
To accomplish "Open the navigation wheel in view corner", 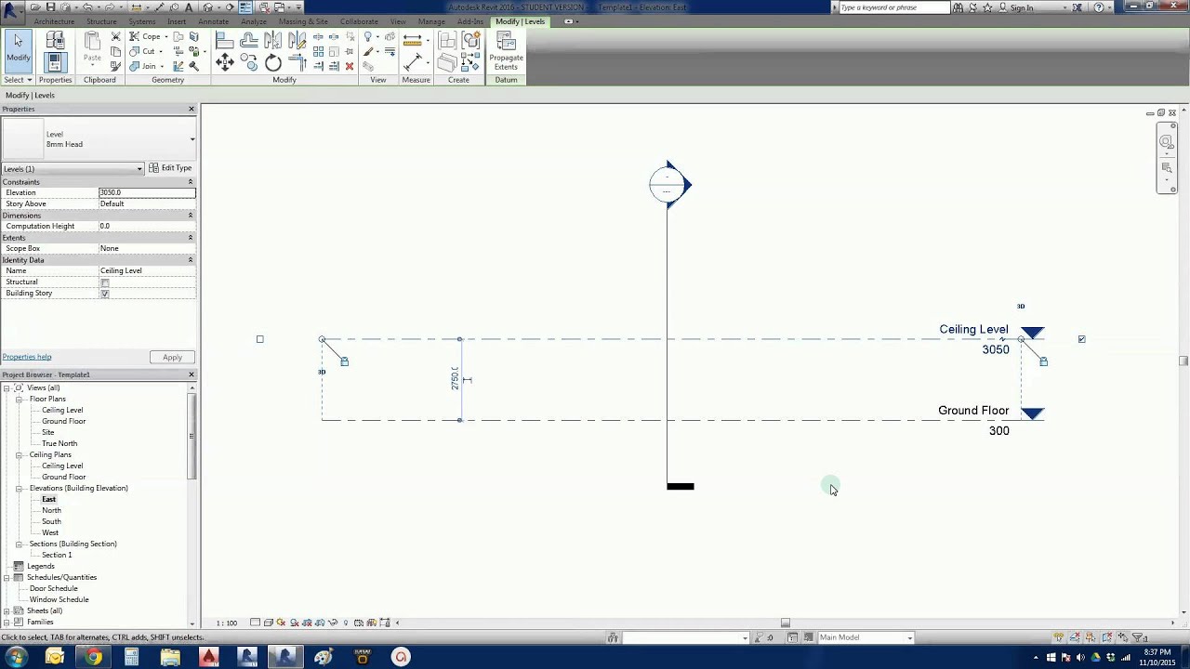I will point(1166,142).
